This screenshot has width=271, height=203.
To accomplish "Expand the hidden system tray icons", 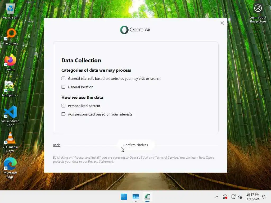I will 216,197.
